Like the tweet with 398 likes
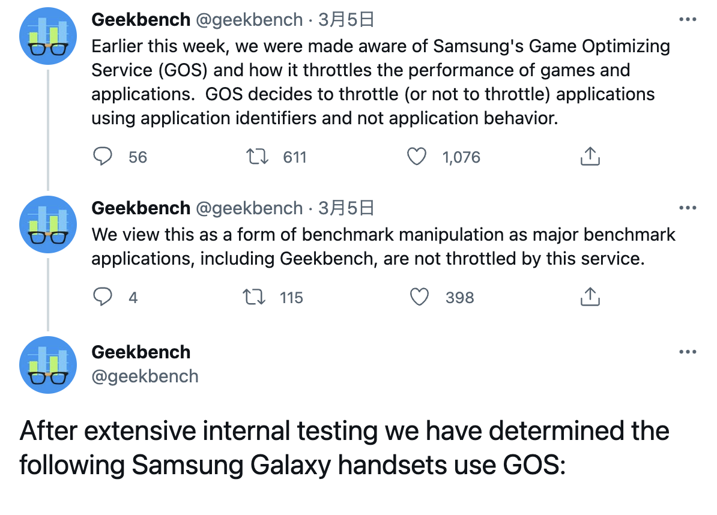The height and width of the screenshot is (515, 717). [x=419, y=297]
